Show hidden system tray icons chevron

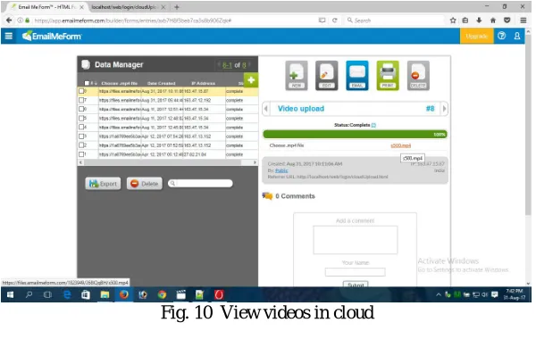439,294
